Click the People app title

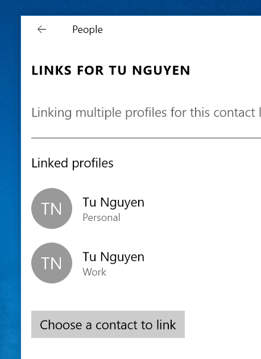[x=88, y=30]
